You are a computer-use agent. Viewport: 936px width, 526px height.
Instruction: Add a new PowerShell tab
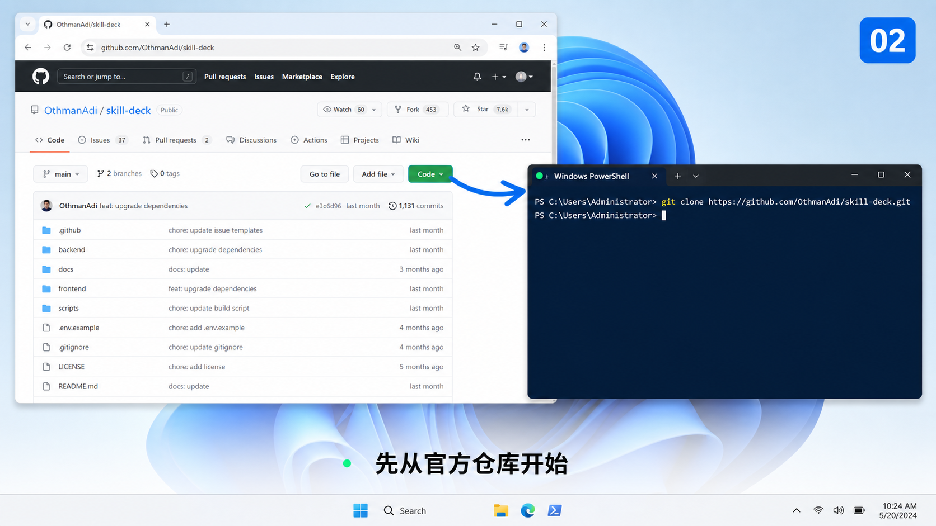(x=677, y=176)
